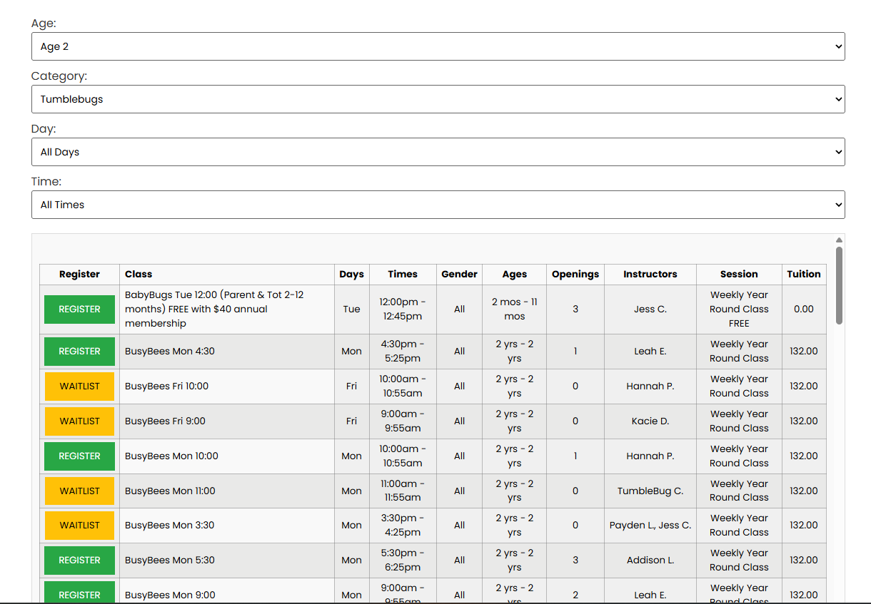Viewport: 871px width, 604px height.
Task: Click the Openings column header
Action: pyautogui.click(x=575, y=274)
